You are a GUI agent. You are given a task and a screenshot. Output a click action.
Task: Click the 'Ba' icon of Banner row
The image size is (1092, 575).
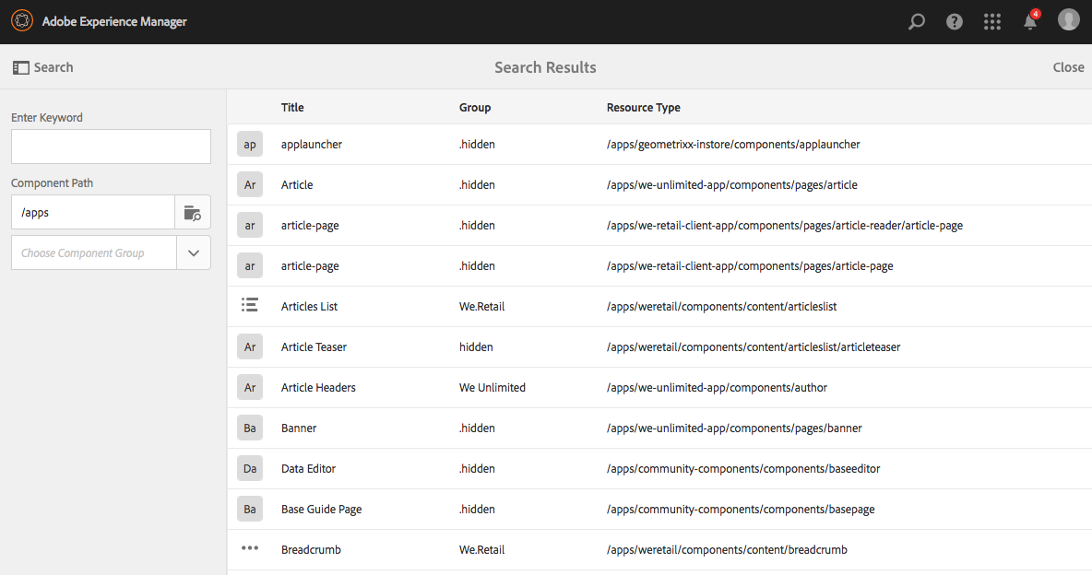(250, 428)
